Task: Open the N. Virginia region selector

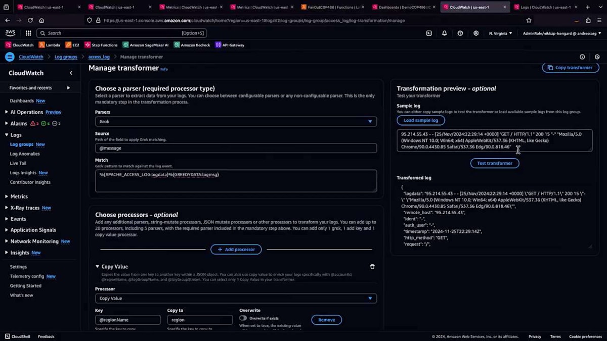Action: pyautogui.click(x=500, y=33)
